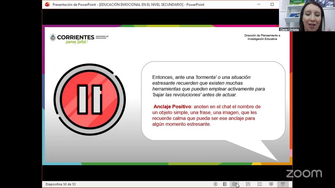Click Clavia Córdoba's webcam thumbnail
The width and height of the screenshot is (335, 188).
307,16
